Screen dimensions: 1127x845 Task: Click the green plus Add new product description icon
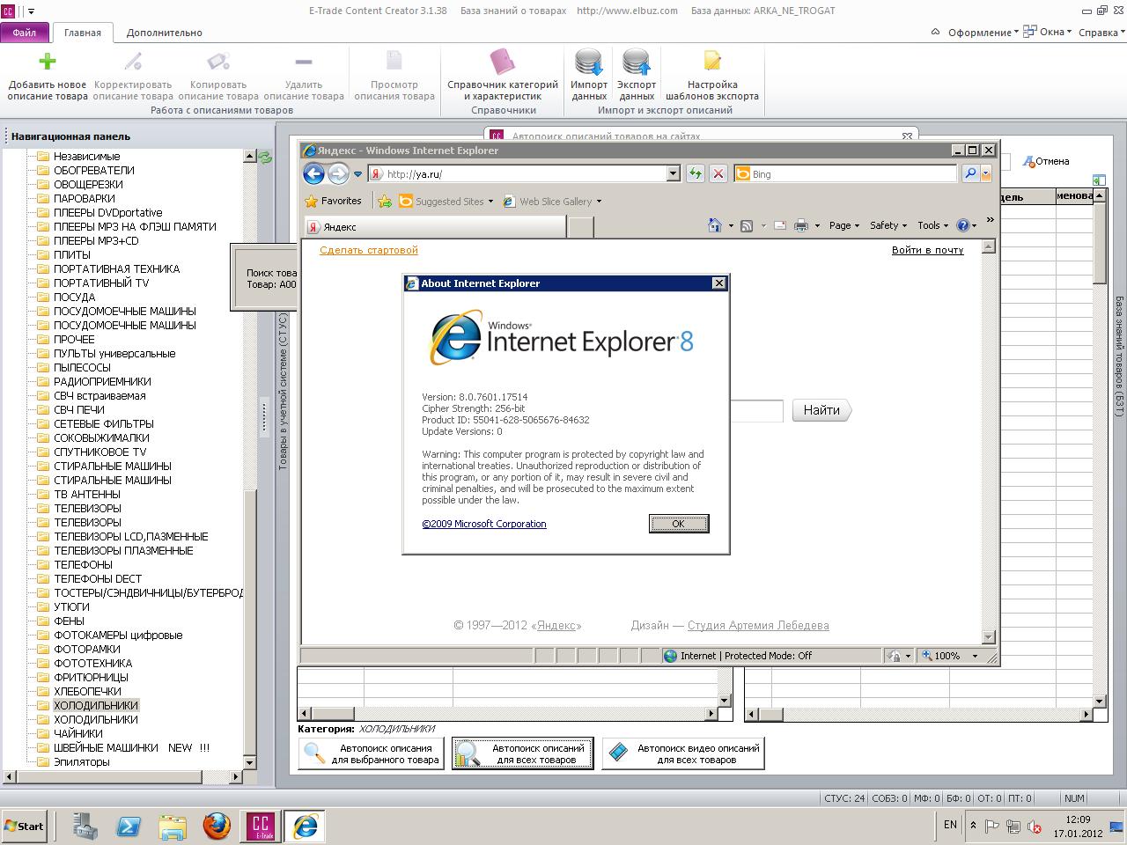click(48, 61)
